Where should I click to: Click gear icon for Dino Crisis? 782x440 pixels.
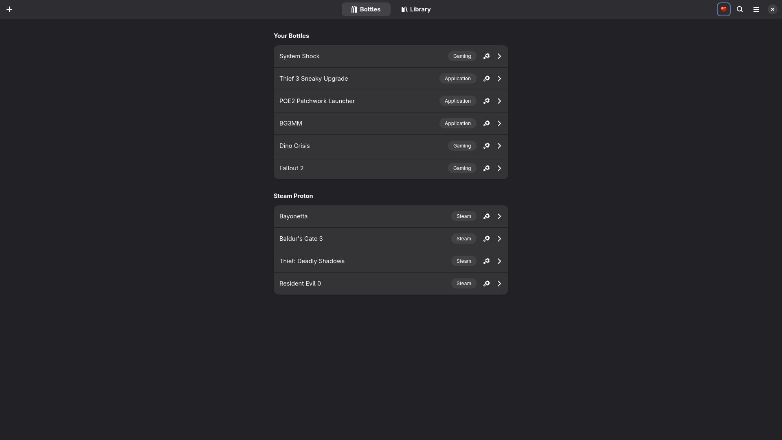coord(486,146)
